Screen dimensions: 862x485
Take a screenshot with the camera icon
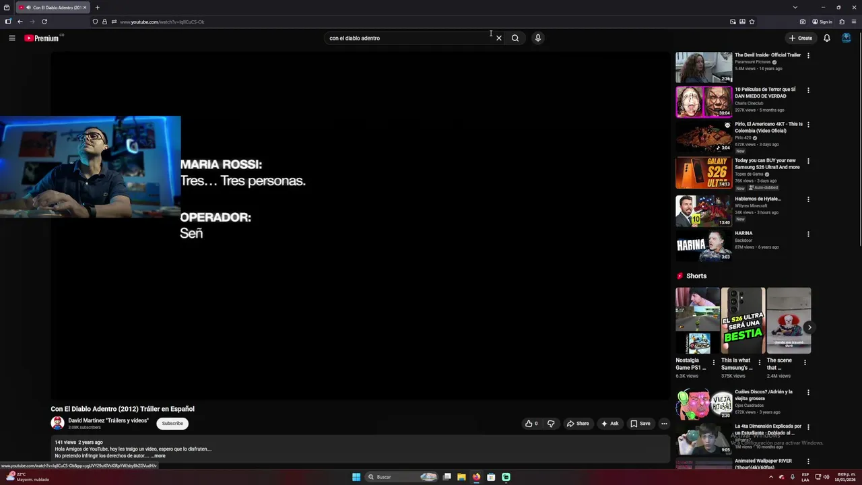tap(803, 22)
